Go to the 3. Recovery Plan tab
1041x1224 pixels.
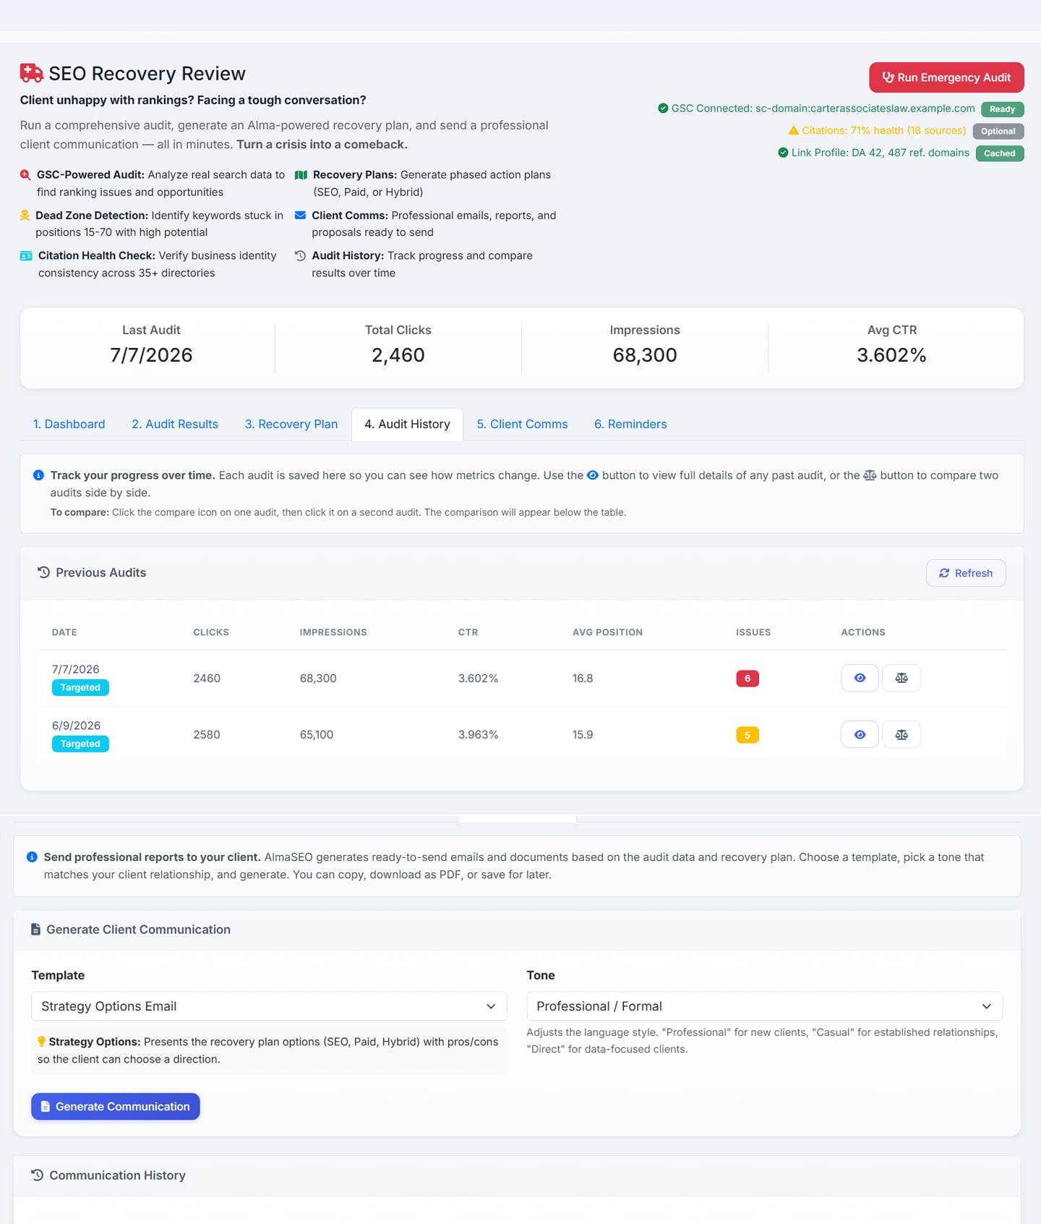291,424
